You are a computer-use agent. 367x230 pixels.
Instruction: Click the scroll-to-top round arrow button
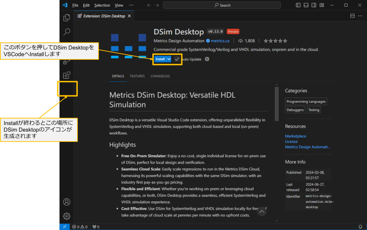tap(262, 212)
